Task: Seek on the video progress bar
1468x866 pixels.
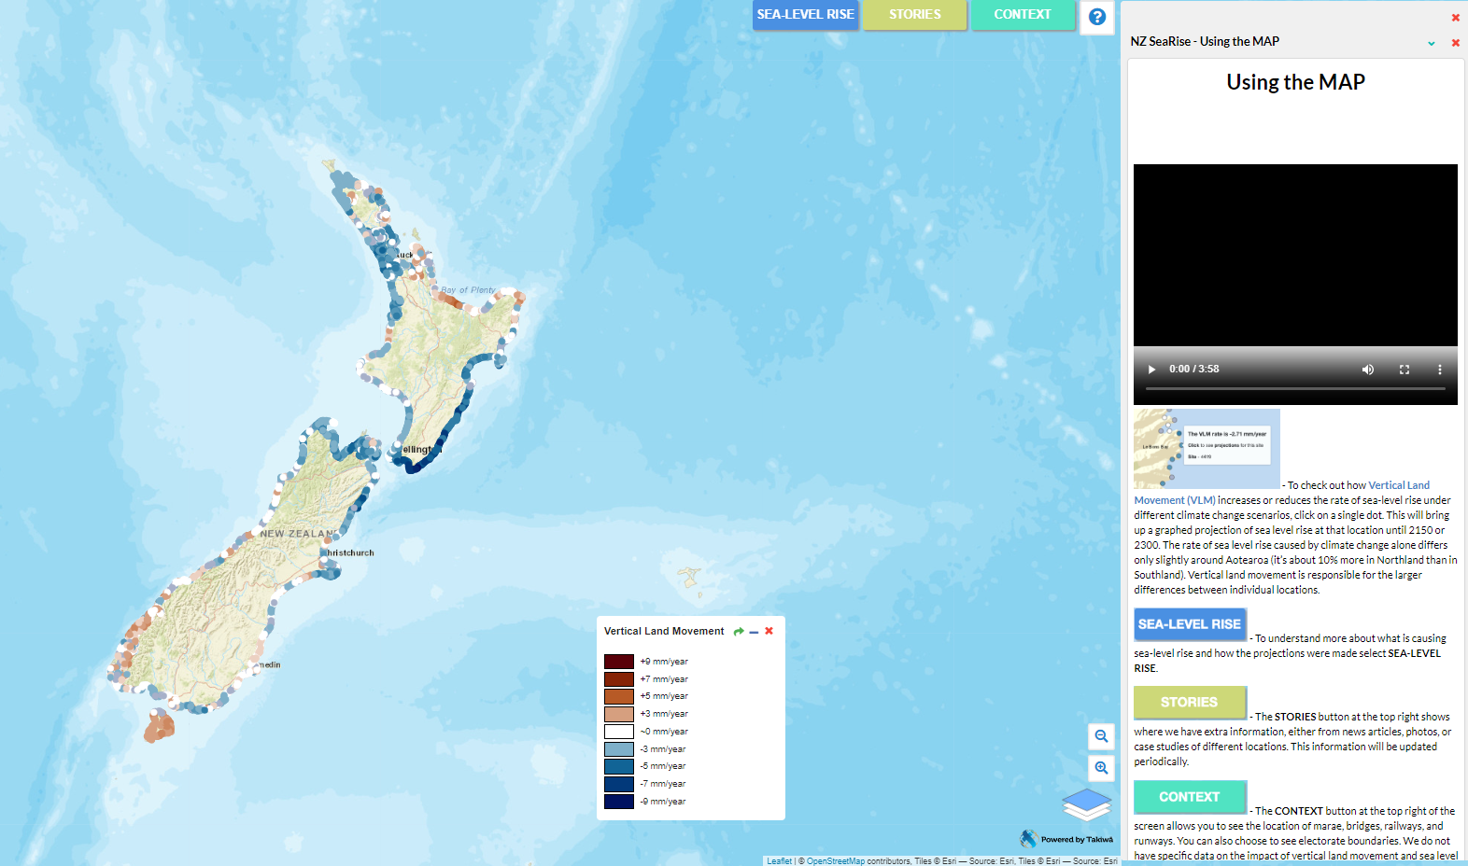Action: [x=1295, y=388]
